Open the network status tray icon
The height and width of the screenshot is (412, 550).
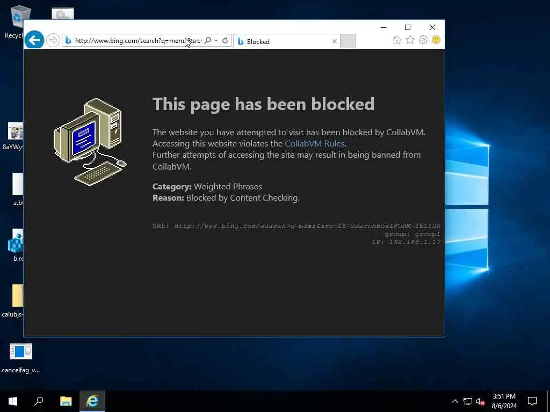(468, 401)
